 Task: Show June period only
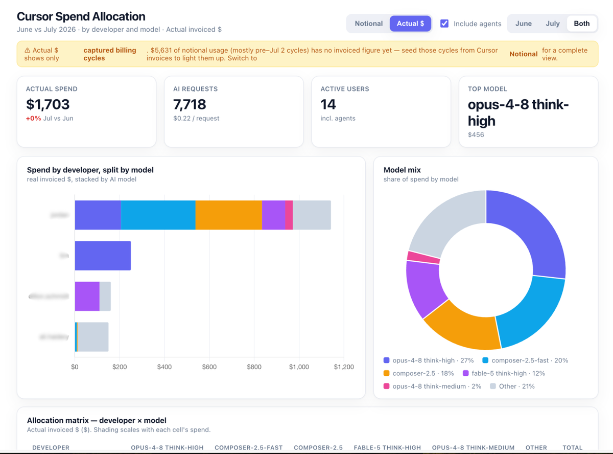click(x=524, y=24)
